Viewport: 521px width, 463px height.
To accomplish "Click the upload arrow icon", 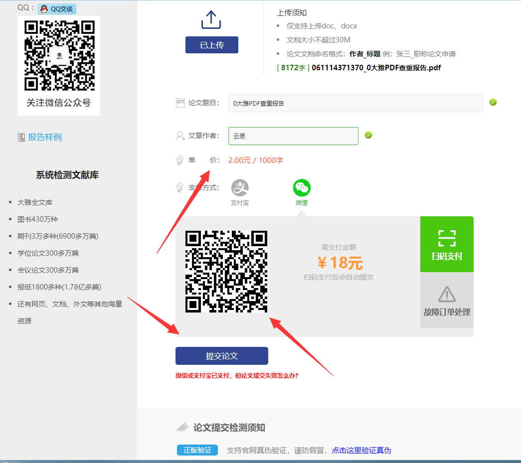I will [x=211, y=19].
